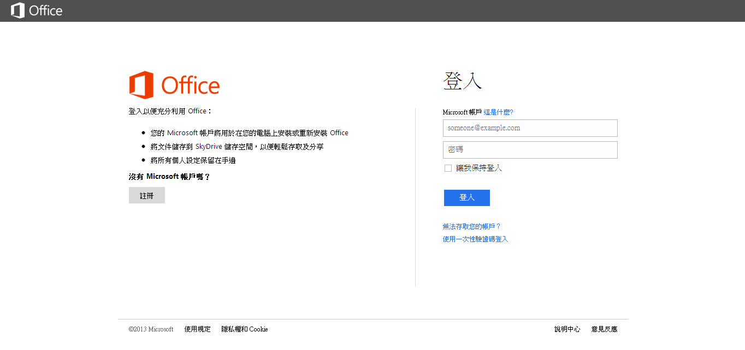
Task: Click the 登入 page heading
Action: pyautogui.click(x=463, y=81)
